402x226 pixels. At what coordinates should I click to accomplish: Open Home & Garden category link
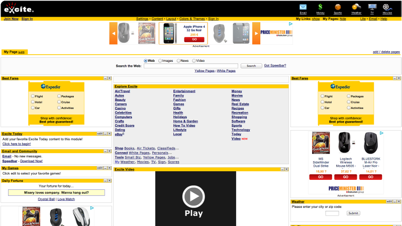click(185, 121)
